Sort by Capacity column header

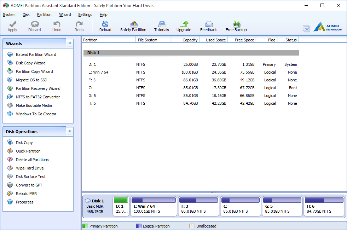coord(185,40)
